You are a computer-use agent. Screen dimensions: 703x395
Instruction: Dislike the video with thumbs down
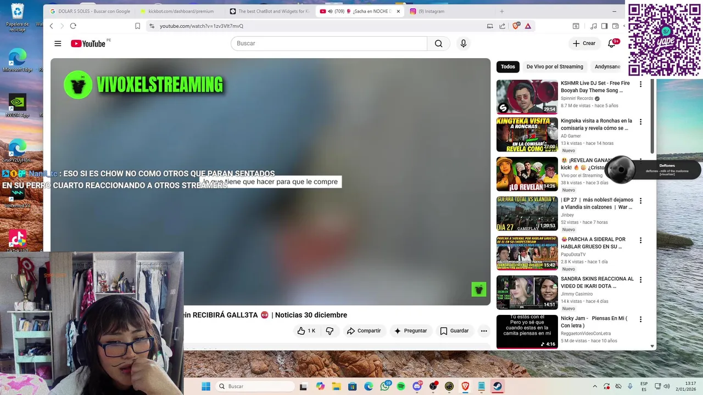point(330,331)
